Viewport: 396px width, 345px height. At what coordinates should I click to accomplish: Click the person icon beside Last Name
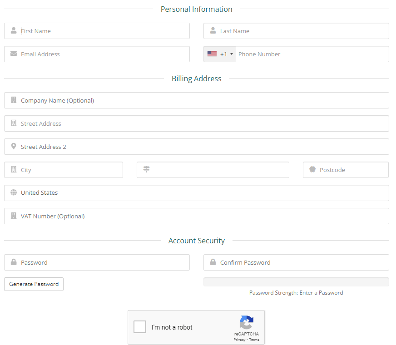click(x=213, y=31)
